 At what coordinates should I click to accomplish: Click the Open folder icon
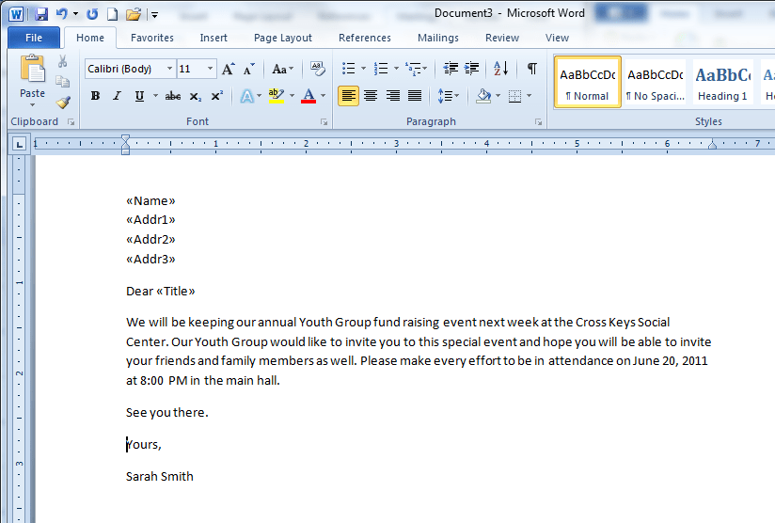(x=133, y=14)
